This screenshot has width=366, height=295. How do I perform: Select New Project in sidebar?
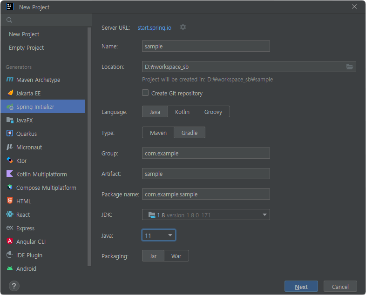point(24,34)
